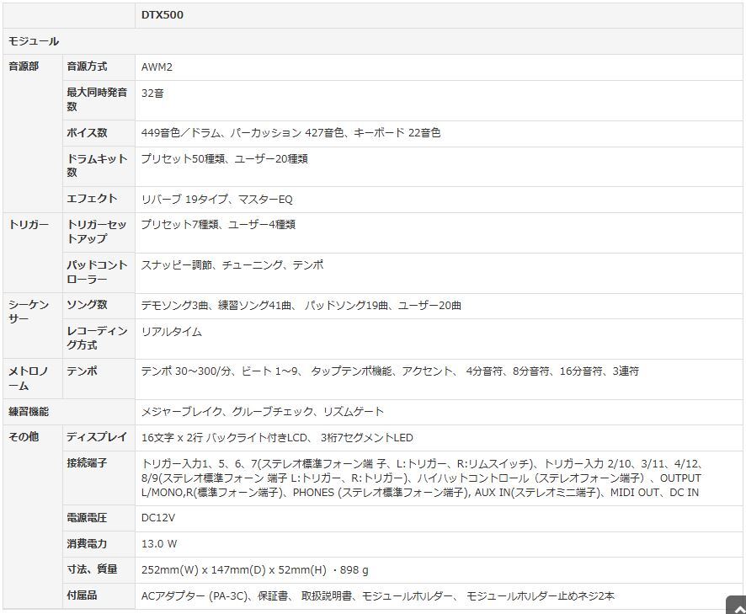Select the 電源電圧 row label
The image size is (746, 614).
87,517
